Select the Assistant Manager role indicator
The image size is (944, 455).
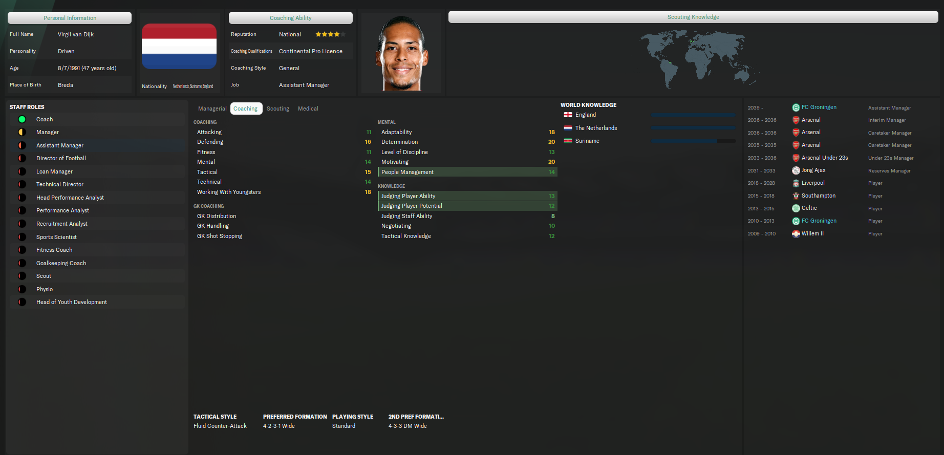coord(22,145)
